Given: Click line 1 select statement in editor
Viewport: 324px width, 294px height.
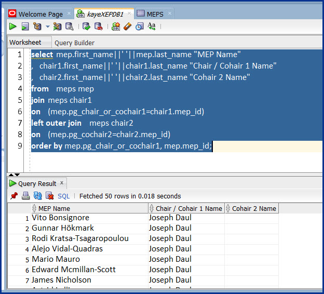Looking at the screenshot, I should pos(136,55).
